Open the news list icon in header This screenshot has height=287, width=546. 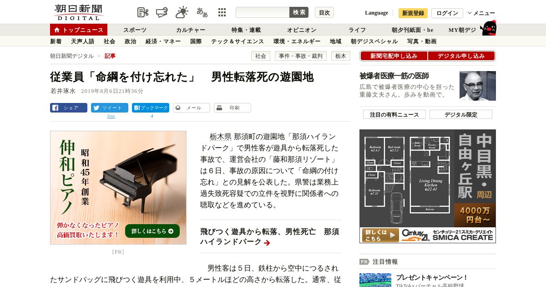(143, 12)
